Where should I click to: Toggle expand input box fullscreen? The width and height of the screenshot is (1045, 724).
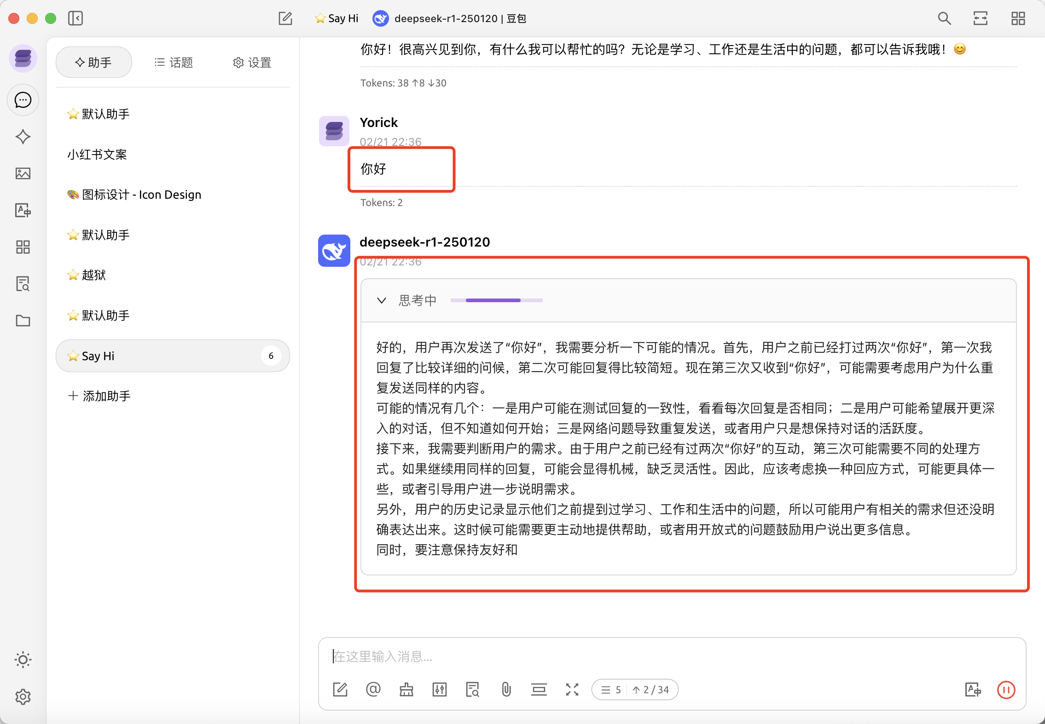(572, 690)
